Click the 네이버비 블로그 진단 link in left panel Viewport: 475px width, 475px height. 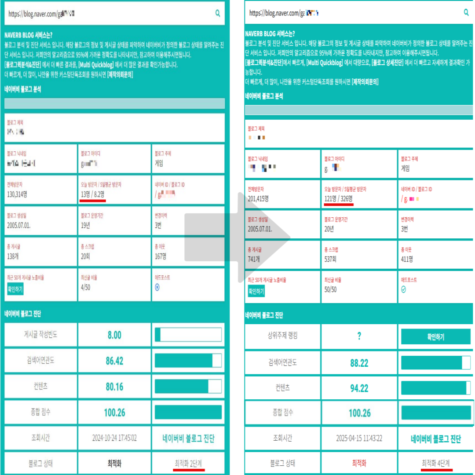[x=188, y=438]
